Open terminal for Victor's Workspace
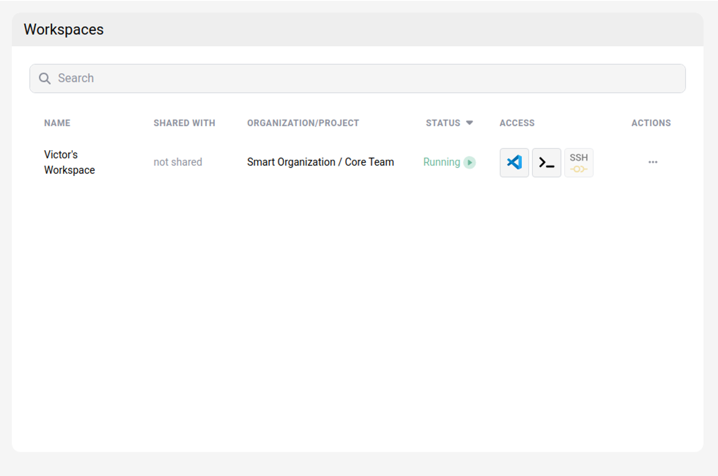This screenshot has height=476, width=718. (546, 162)
